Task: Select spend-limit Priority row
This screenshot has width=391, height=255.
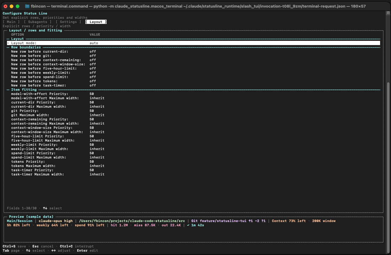Action: click(x=193, y=153)
